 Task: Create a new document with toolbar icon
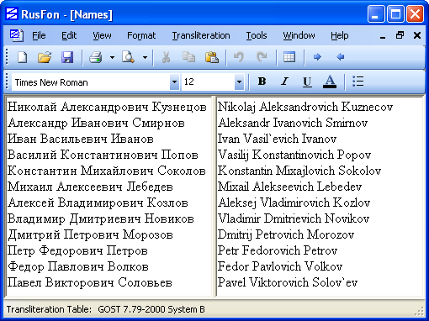tap(23, 57)
